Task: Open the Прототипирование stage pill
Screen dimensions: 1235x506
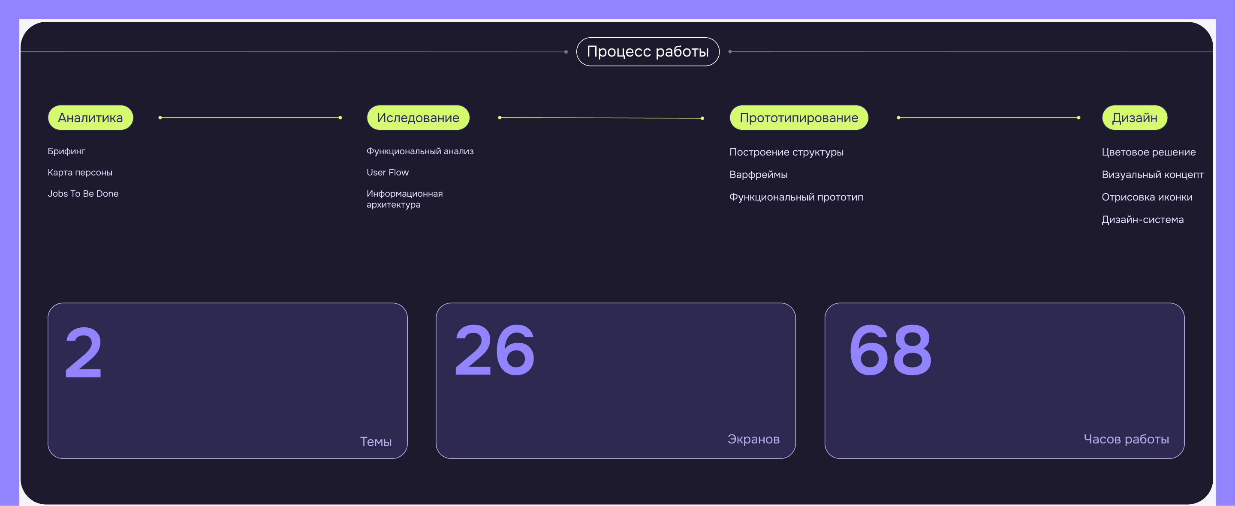Action: pos(799,117)
